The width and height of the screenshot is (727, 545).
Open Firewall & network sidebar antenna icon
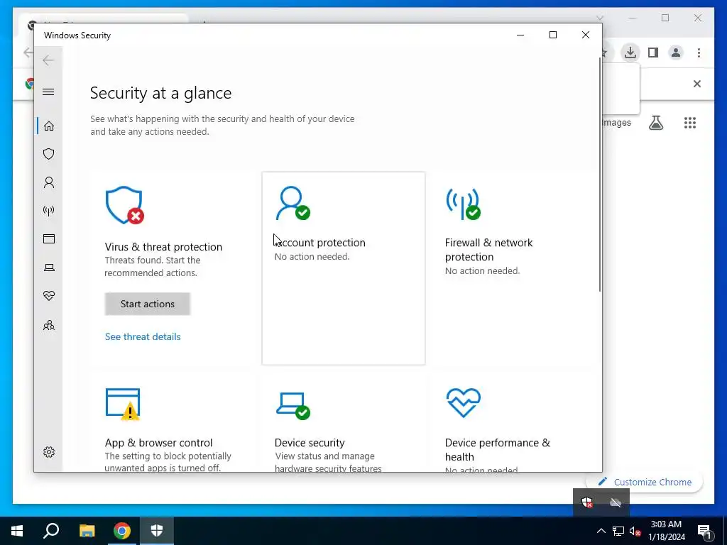click(49, 211)
